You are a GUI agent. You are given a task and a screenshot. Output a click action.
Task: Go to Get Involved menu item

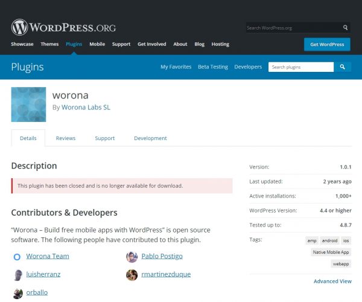coord(151,44)
